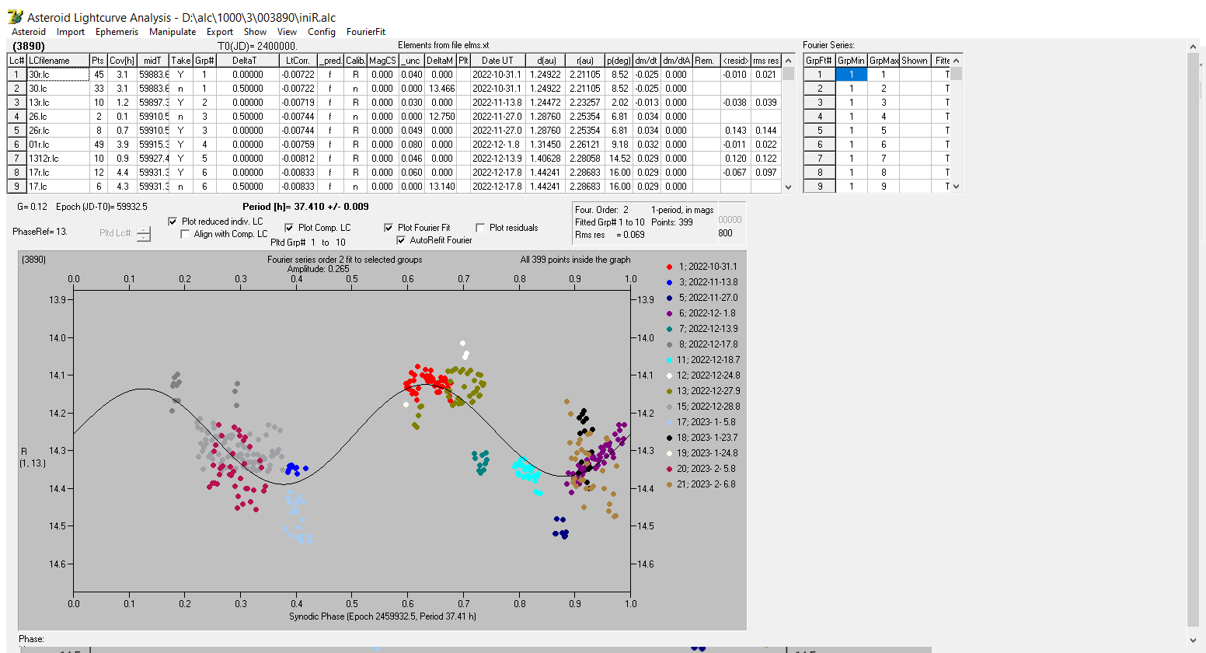
Task: Disable AutoRefit Fourier
Action: pyautogui.click(x=401, y=240)
